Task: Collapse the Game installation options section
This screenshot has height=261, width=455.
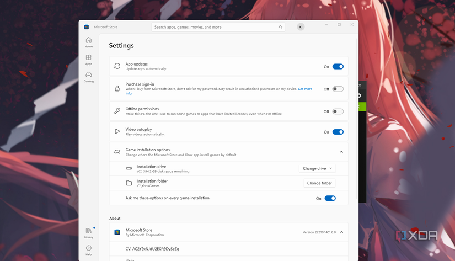Action: (x=341, y=152)
